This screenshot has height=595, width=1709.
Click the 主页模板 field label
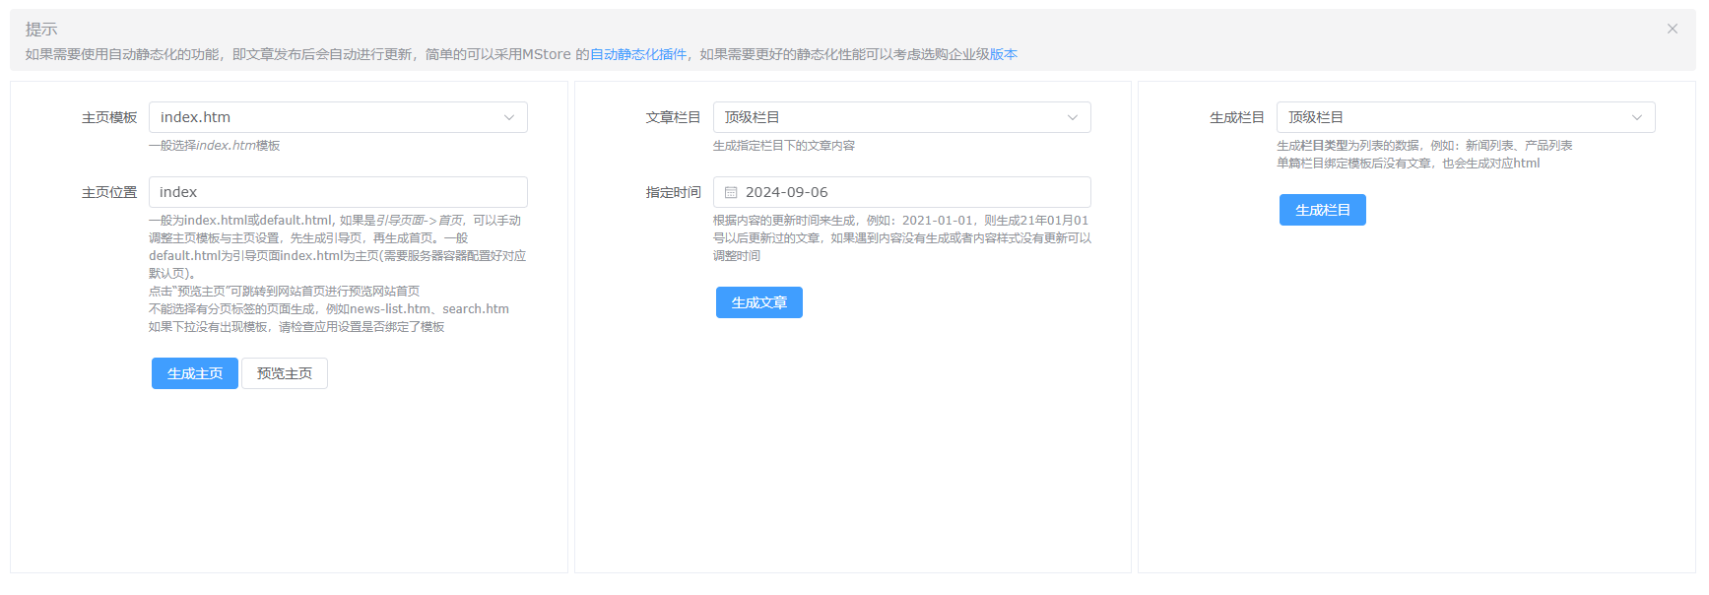pos(108,117)
